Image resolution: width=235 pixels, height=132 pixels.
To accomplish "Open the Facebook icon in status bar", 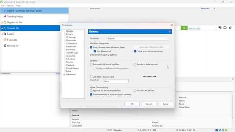I will point(217,130).
